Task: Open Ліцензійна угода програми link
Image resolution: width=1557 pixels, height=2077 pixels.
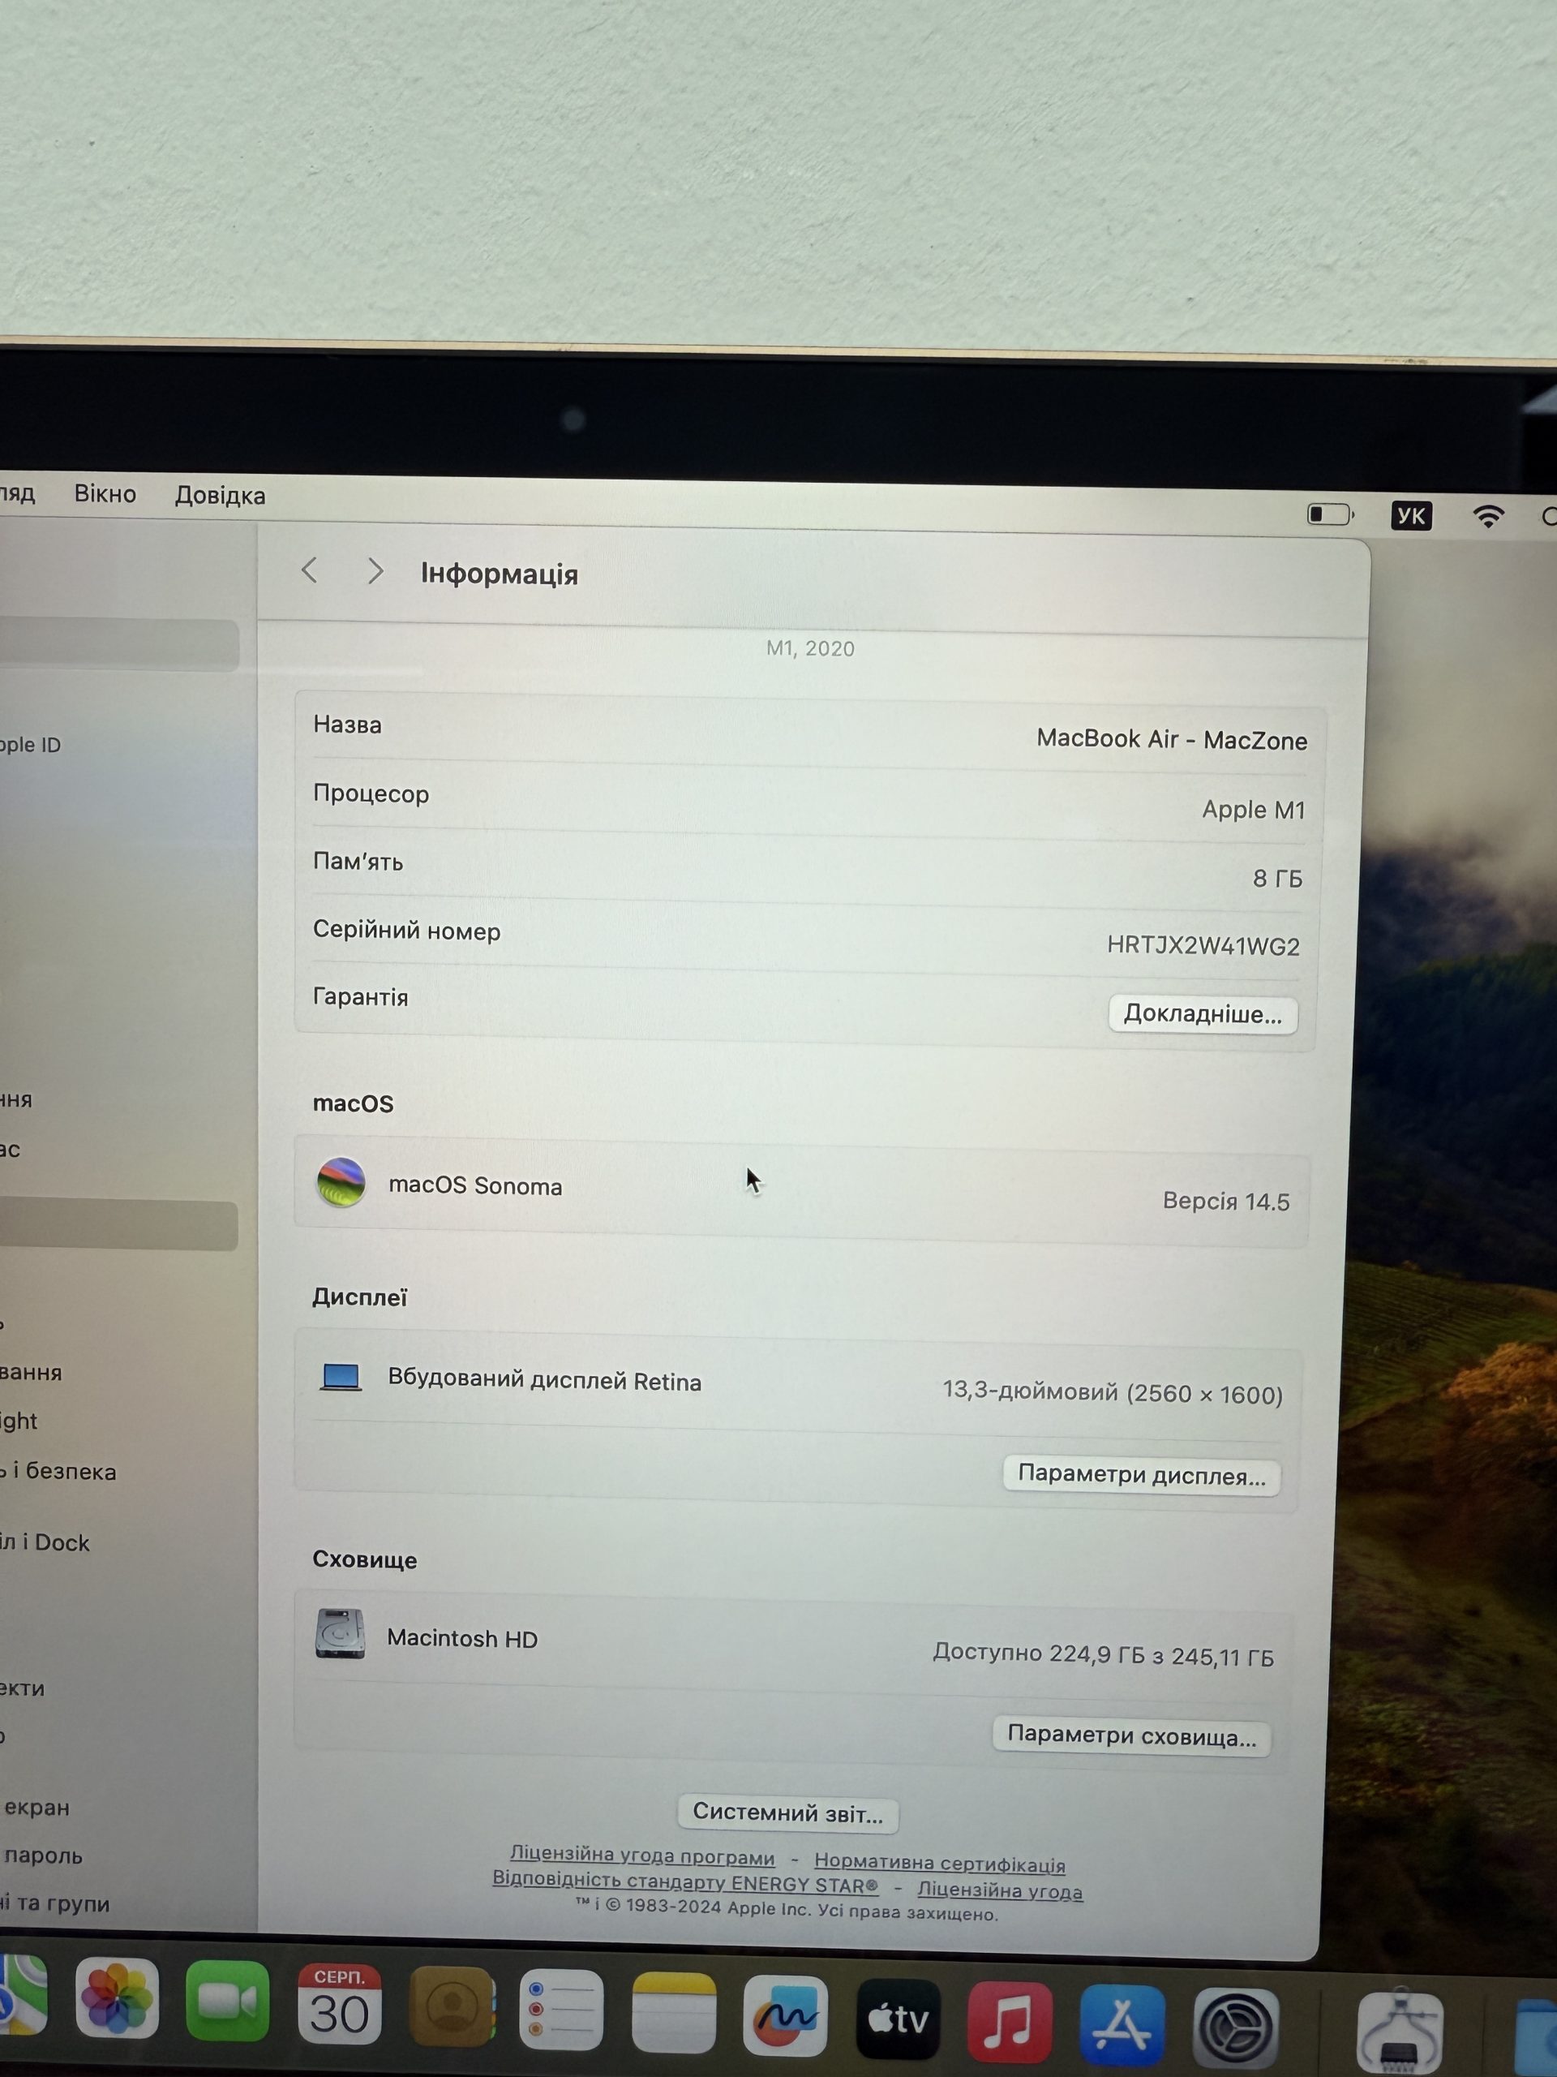Action: point(642,1856)
